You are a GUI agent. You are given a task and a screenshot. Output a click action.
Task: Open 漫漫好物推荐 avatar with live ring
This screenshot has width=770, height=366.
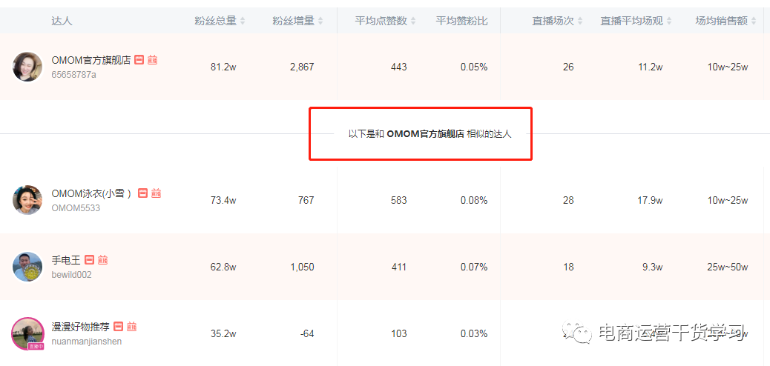tap(27, 333)
